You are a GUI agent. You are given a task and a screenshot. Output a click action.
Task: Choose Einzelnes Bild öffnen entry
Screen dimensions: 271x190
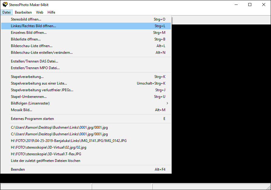point(86,33)
